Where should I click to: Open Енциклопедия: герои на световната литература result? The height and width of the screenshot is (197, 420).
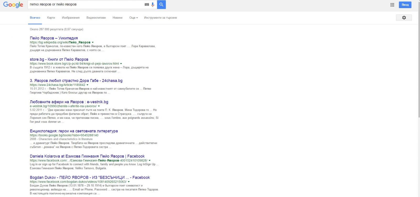coord(74,131)
